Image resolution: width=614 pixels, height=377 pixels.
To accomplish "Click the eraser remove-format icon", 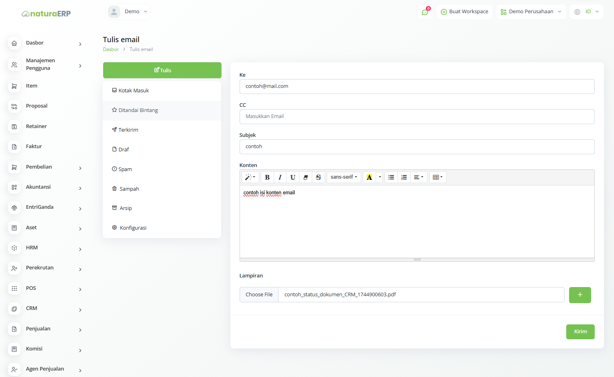I will (x=306, y=177).
